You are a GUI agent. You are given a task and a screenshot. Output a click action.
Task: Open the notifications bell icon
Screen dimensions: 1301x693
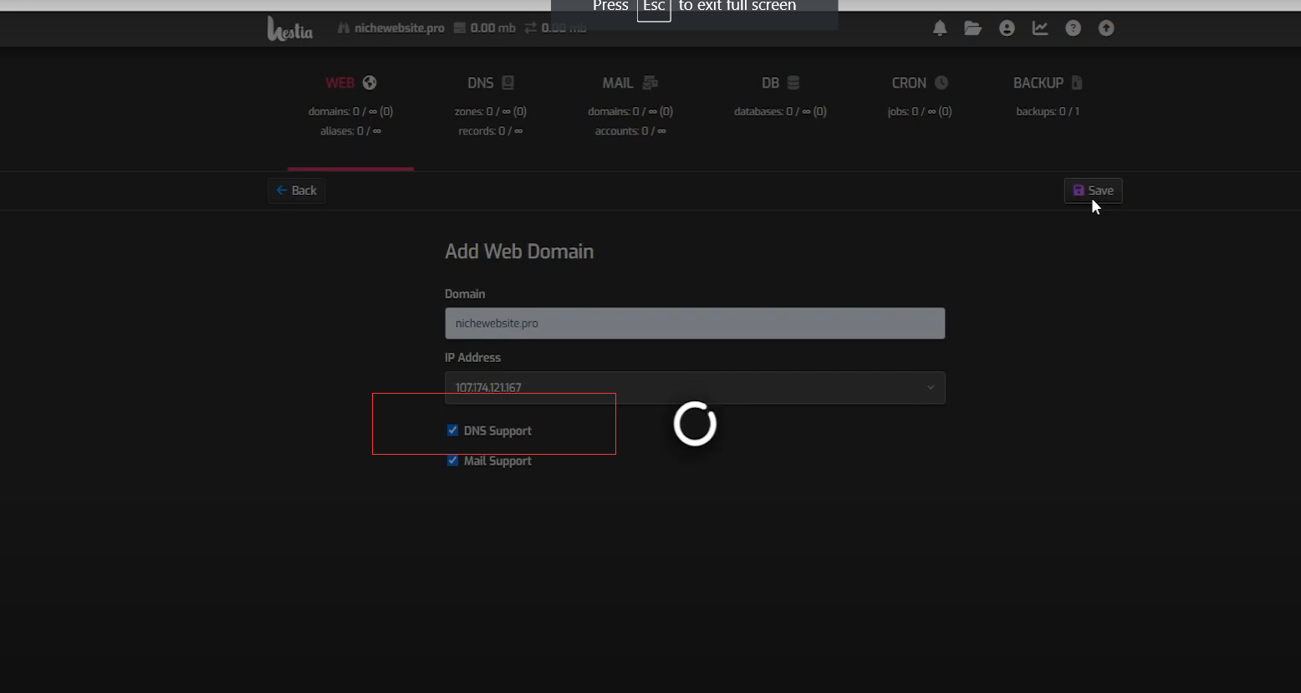940,28
